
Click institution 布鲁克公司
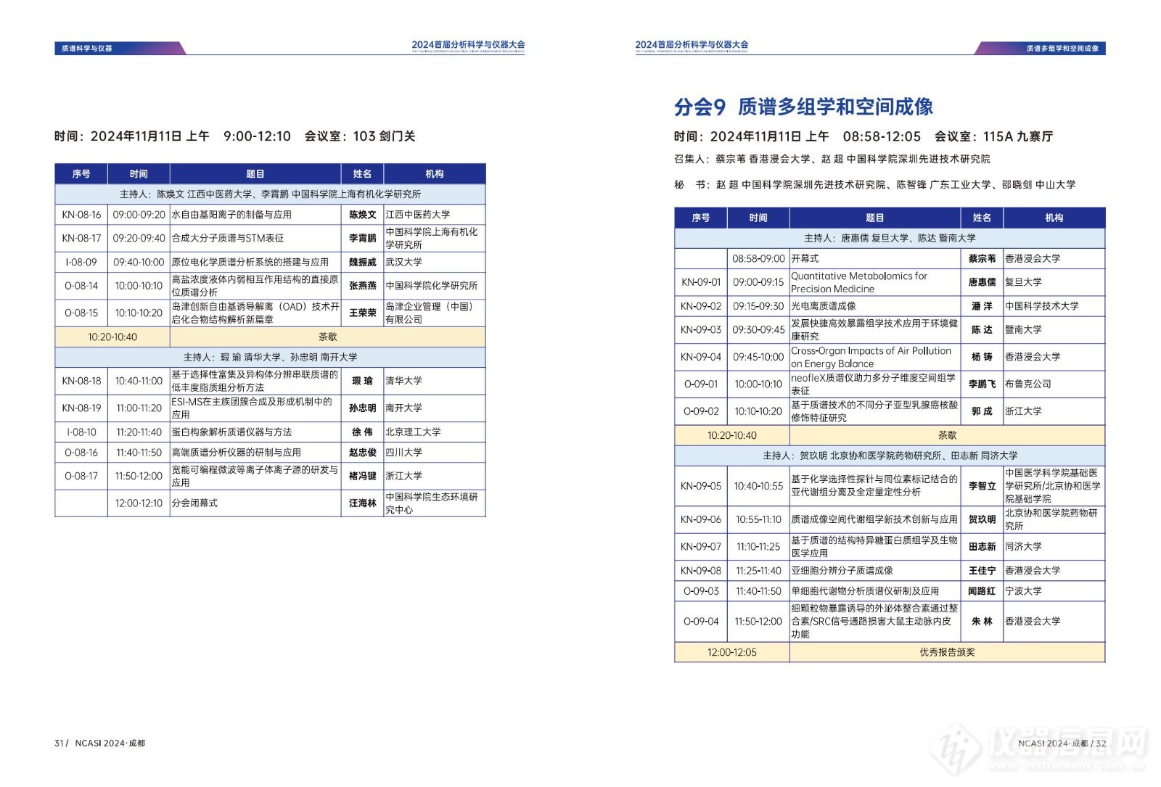pyautogui.click(x=1027, y=384)
